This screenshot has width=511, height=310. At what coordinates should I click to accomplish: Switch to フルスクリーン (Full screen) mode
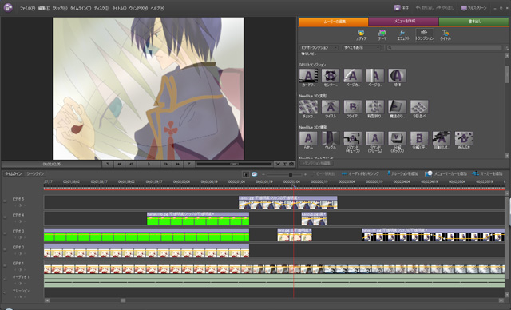[x=473, y=7]
